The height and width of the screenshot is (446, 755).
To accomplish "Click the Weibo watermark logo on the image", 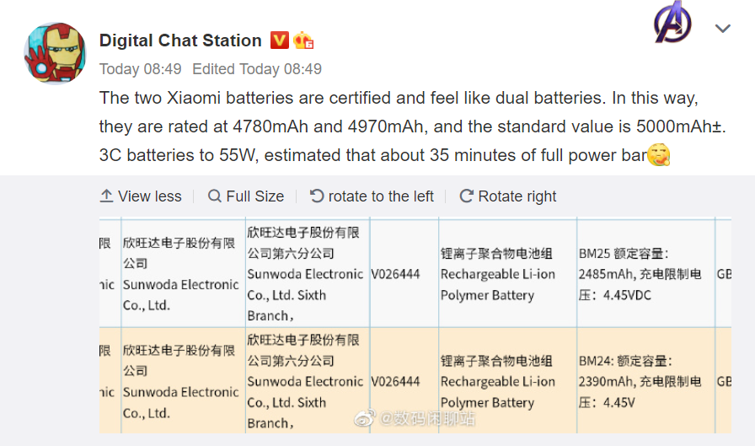I will pyautogui.click(x=363, y=417).
